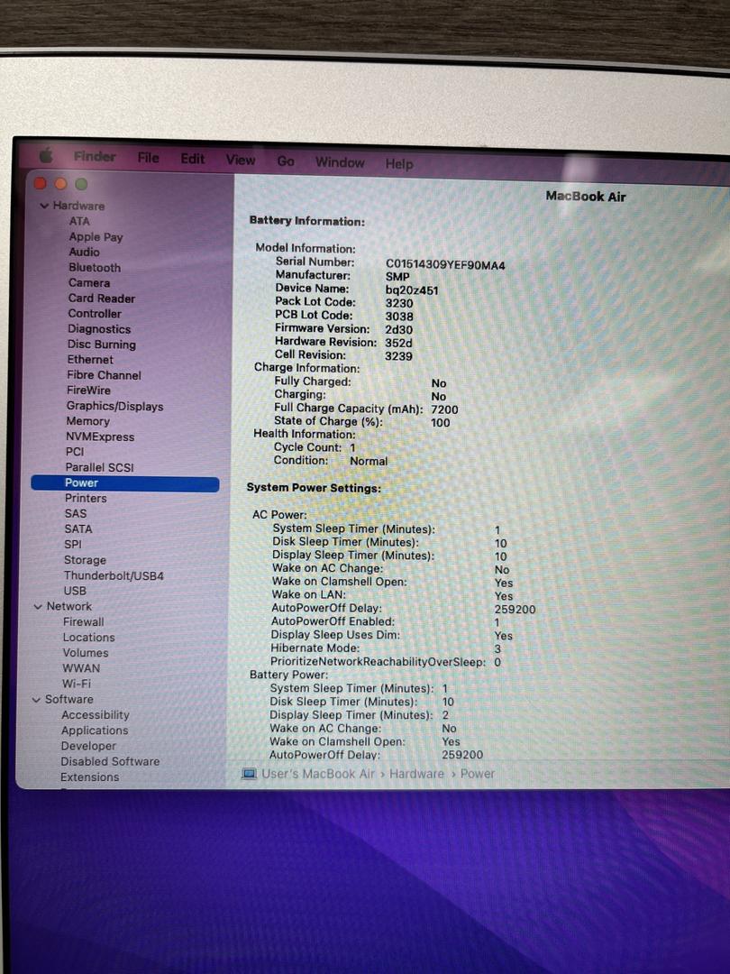
Task: Select NVMExpress in the sidebar
Action: pos(100,436)
